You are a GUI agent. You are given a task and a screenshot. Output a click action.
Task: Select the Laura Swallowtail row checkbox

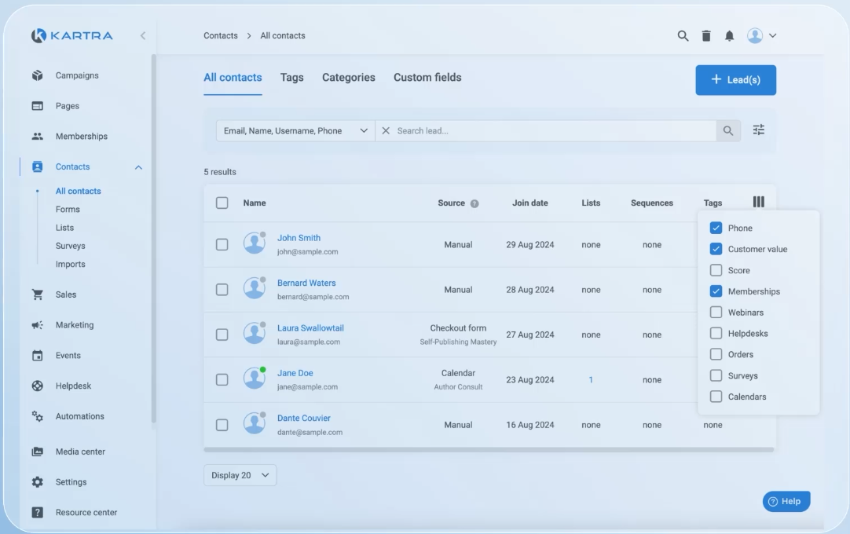(x=222, y=335)
